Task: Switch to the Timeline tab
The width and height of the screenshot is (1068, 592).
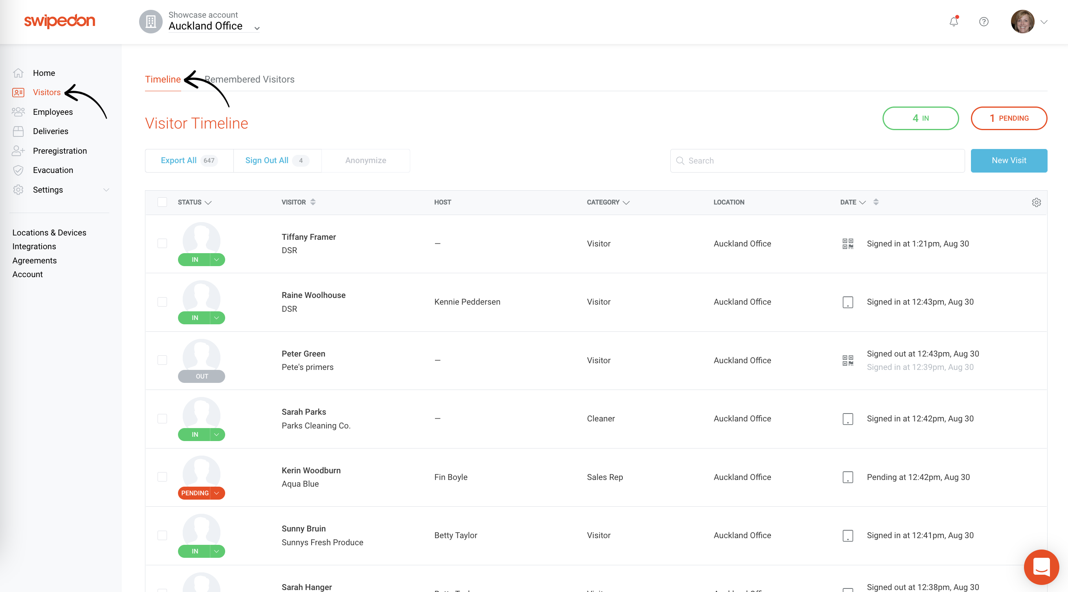Action: [163, 79]
